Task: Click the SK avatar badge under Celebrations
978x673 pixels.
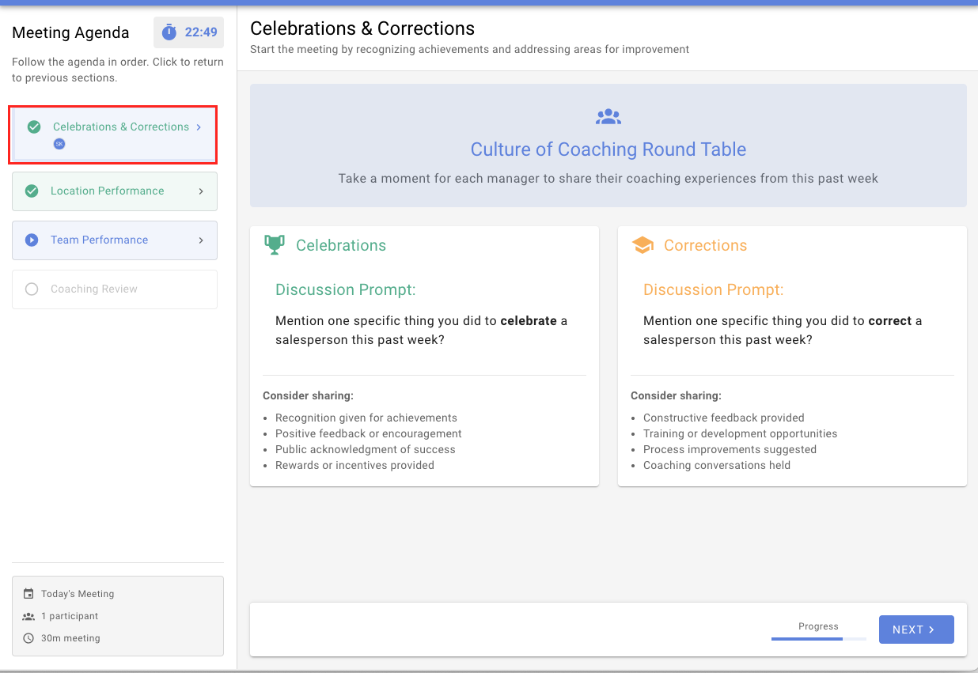Action: [59, 144]
